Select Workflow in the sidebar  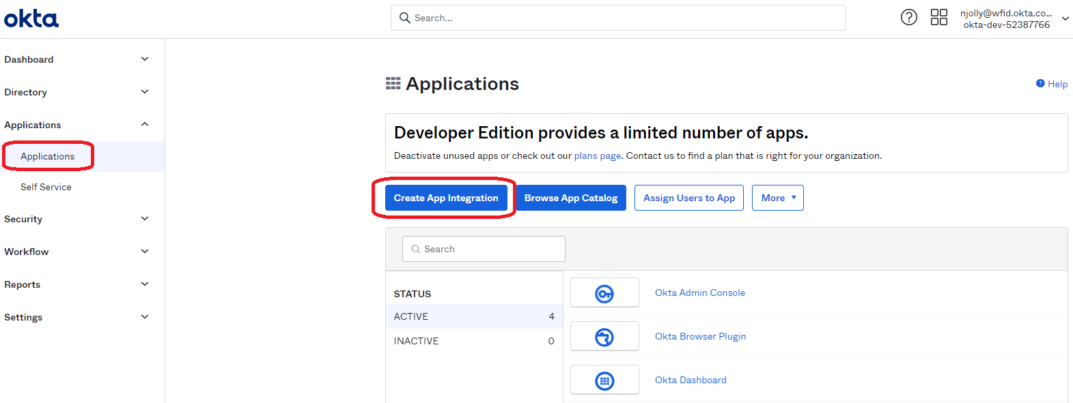pos(27,252)
